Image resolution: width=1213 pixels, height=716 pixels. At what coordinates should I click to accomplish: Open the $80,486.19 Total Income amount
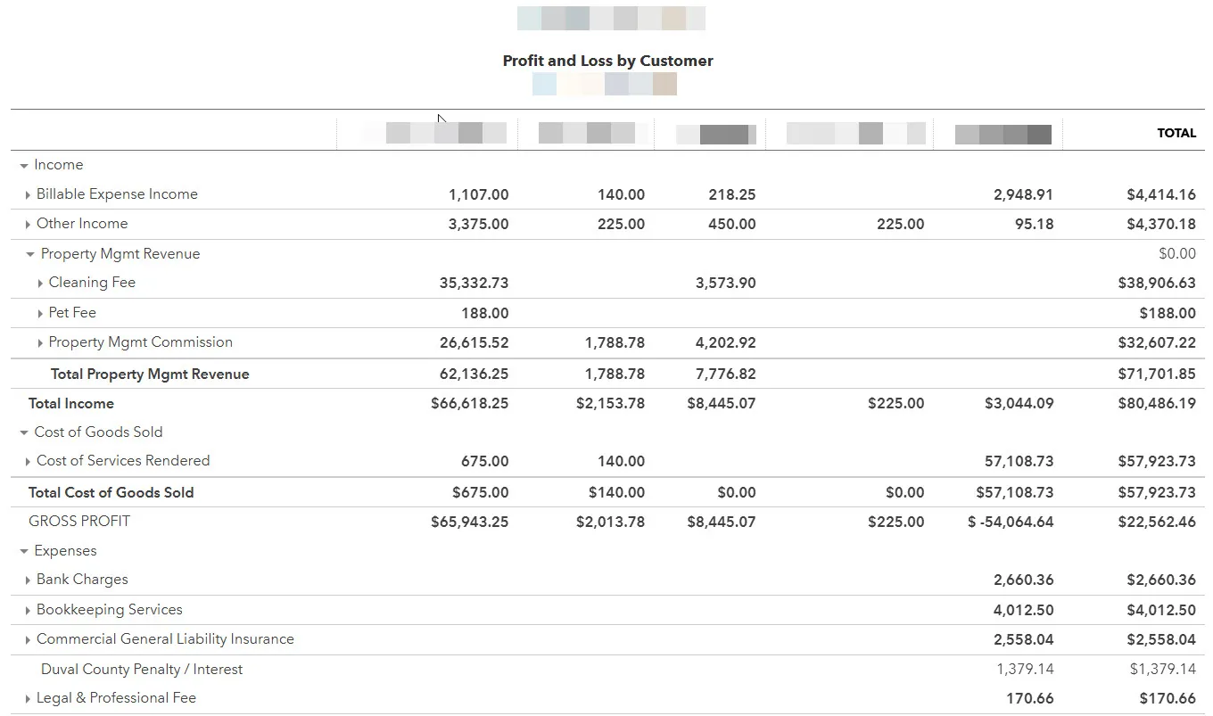[x=1157, y=403]
